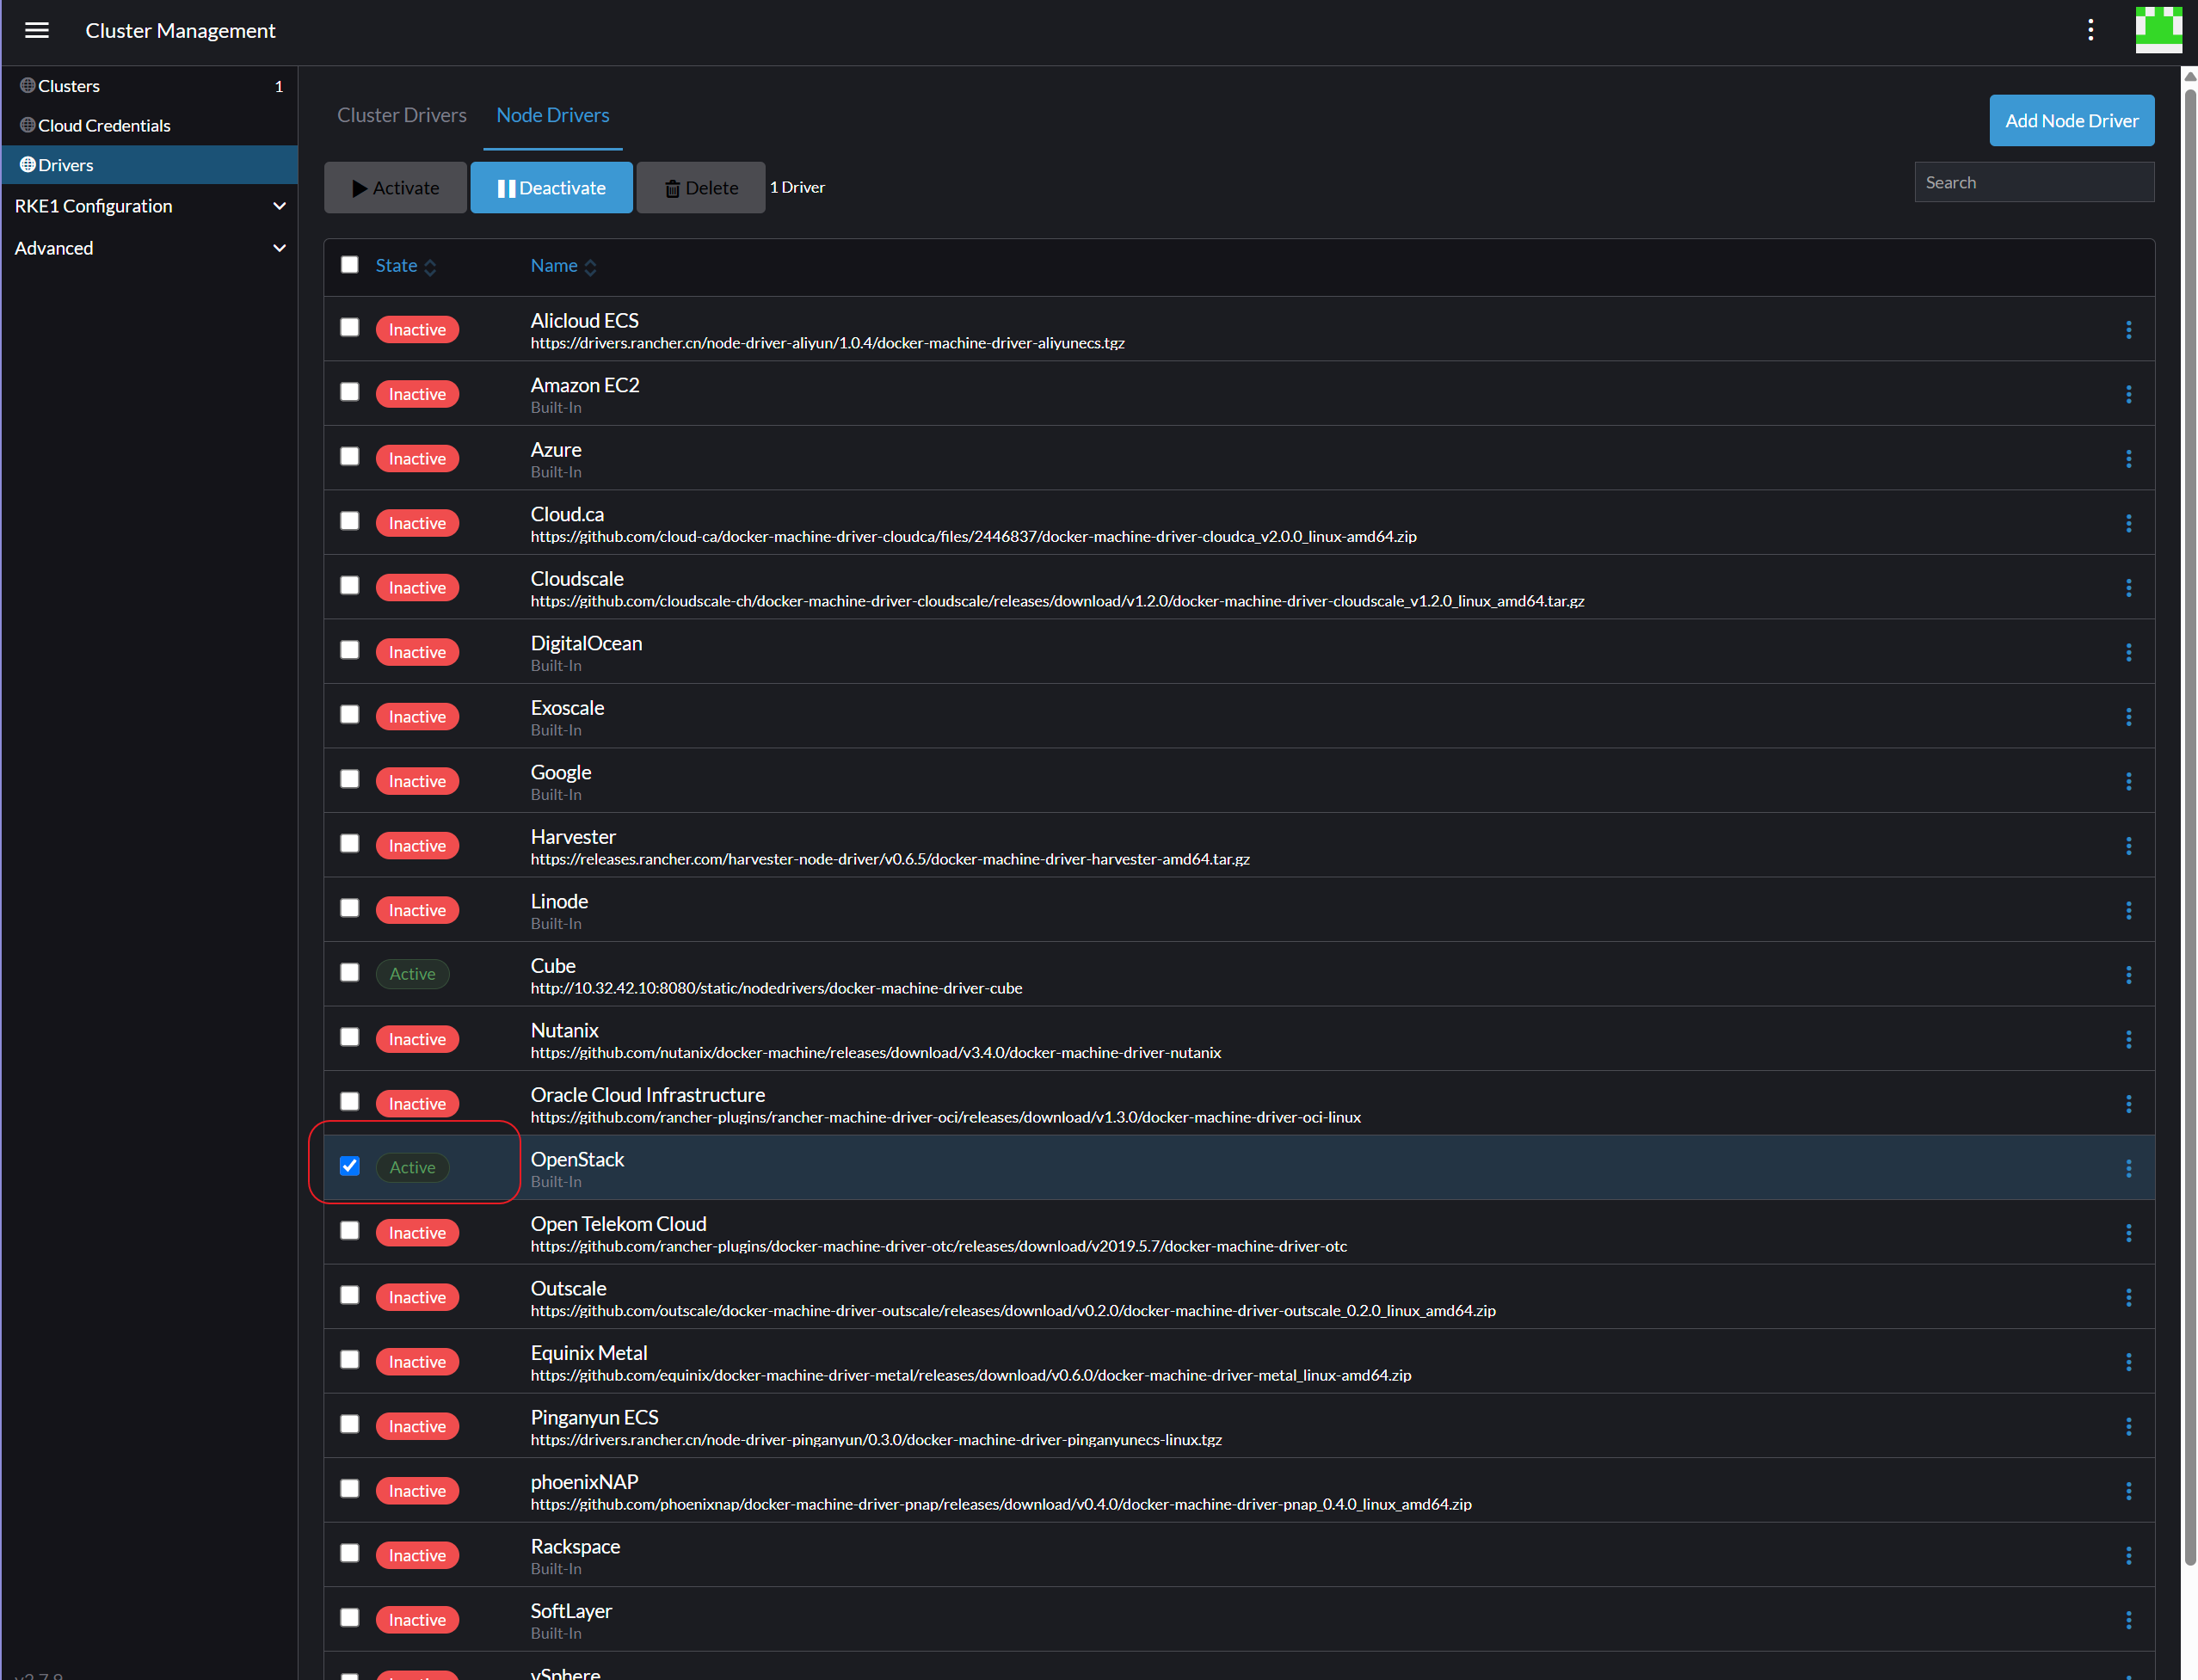Image resolution: width=2198 pixels, height=1680 pixels.
Task: Open row actions menu for Open Telekom Cloud
Action: click(2128, 1233)
